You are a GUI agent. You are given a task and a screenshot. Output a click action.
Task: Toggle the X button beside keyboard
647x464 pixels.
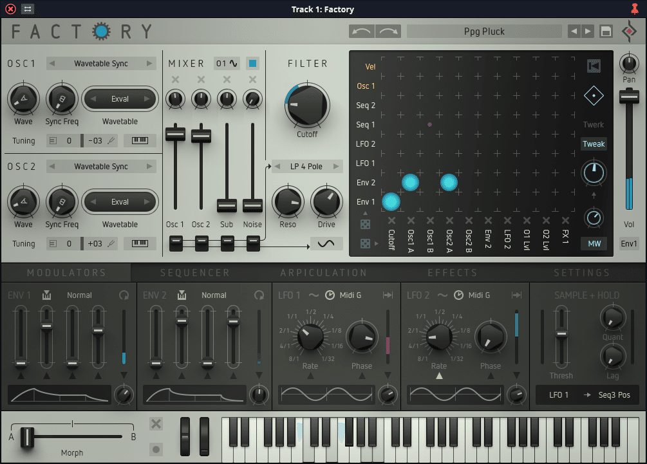(156, 423)
